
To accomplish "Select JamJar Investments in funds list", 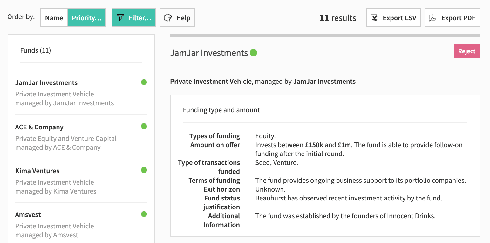I will pos(81,93).
